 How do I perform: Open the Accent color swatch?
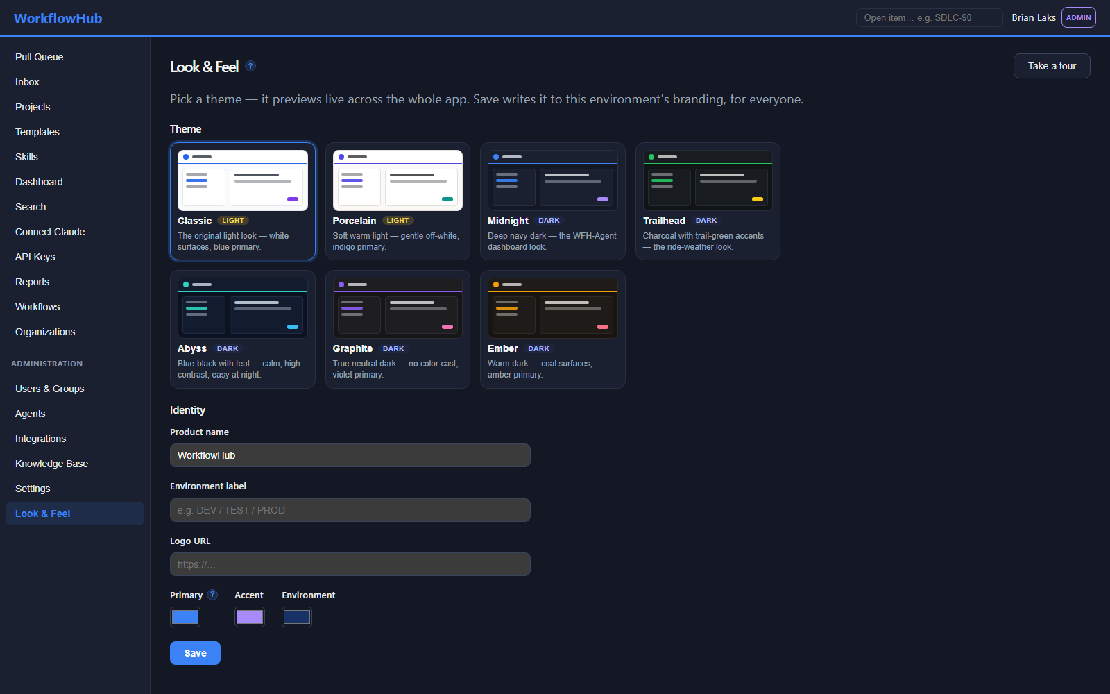(x=250, y=617)
